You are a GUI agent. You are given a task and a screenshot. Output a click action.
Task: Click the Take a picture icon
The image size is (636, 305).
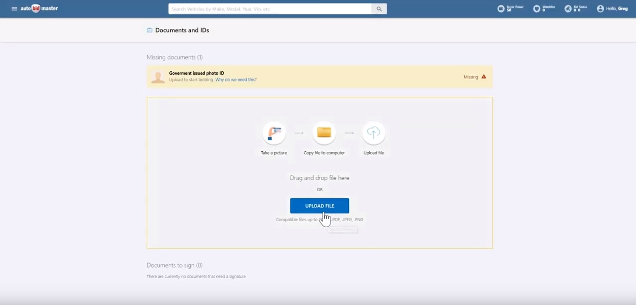tap(274, 133)
